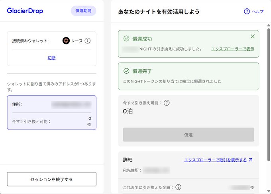Click the ウォレットに割り当て済みのアドレス text
This screenshot has height=194, width=271.
click(51, 87)
